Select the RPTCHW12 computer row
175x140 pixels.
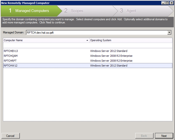click(88, 65)
